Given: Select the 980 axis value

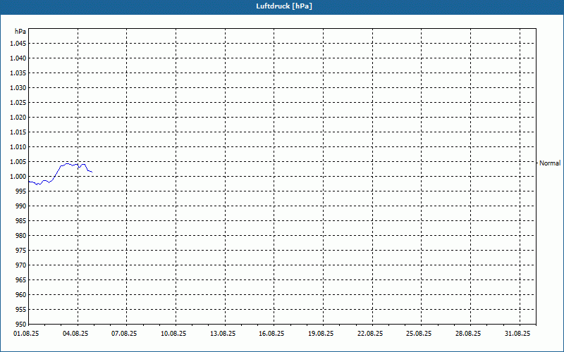Looking at the screenshot, I should click(x=21, y=236).
